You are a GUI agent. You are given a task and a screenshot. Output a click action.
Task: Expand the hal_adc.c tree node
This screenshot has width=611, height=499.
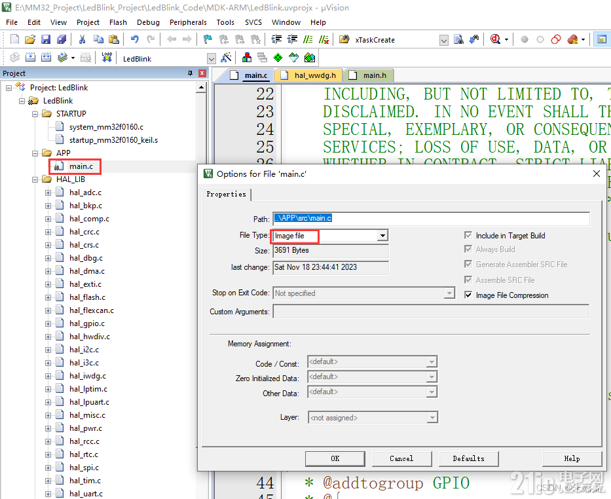pyautogui.click(x=48, y=193)
